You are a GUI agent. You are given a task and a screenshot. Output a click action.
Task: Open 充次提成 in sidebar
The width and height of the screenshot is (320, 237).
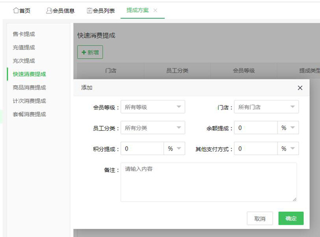point(24,61)
